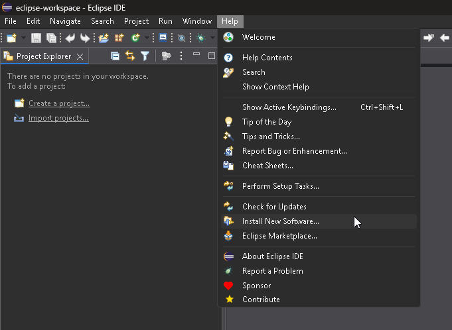Select the Contribute menu entry

(319, 300)
